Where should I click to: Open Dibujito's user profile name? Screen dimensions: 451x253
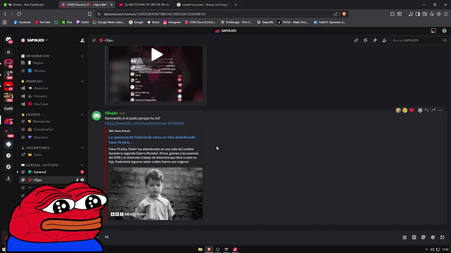tap(111, 113)
